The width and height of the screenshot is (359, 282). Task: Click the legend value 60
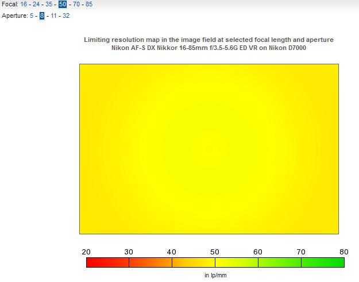[258, 252]
